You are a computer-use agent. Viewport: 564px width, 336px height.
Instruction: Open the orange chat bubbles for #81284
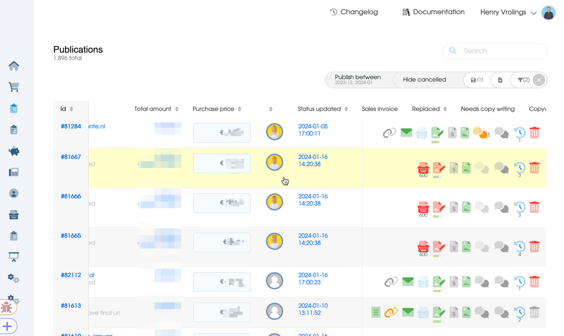coord(481,133)
